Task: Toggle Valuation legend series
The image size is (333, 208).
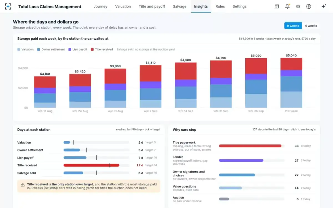Action: click(26, 49)
